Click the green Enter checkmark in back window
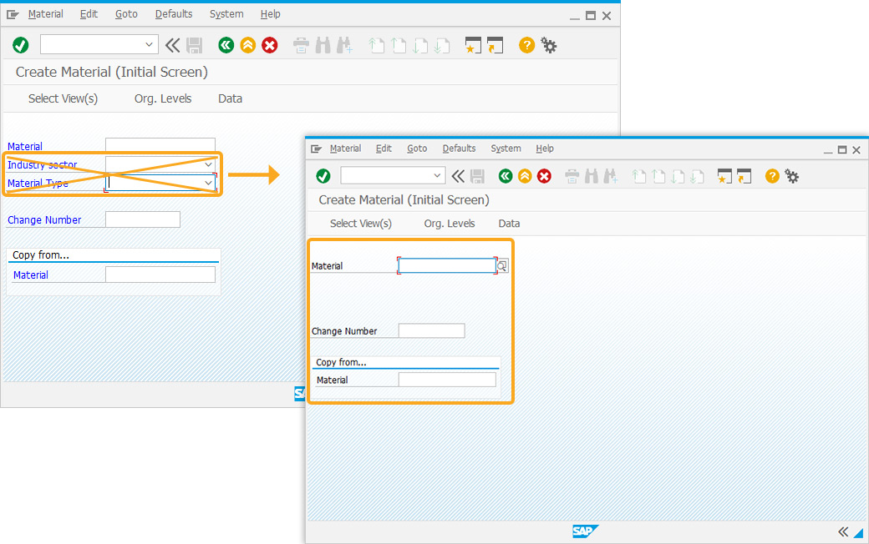869x544 pixels. click(21, 45)
